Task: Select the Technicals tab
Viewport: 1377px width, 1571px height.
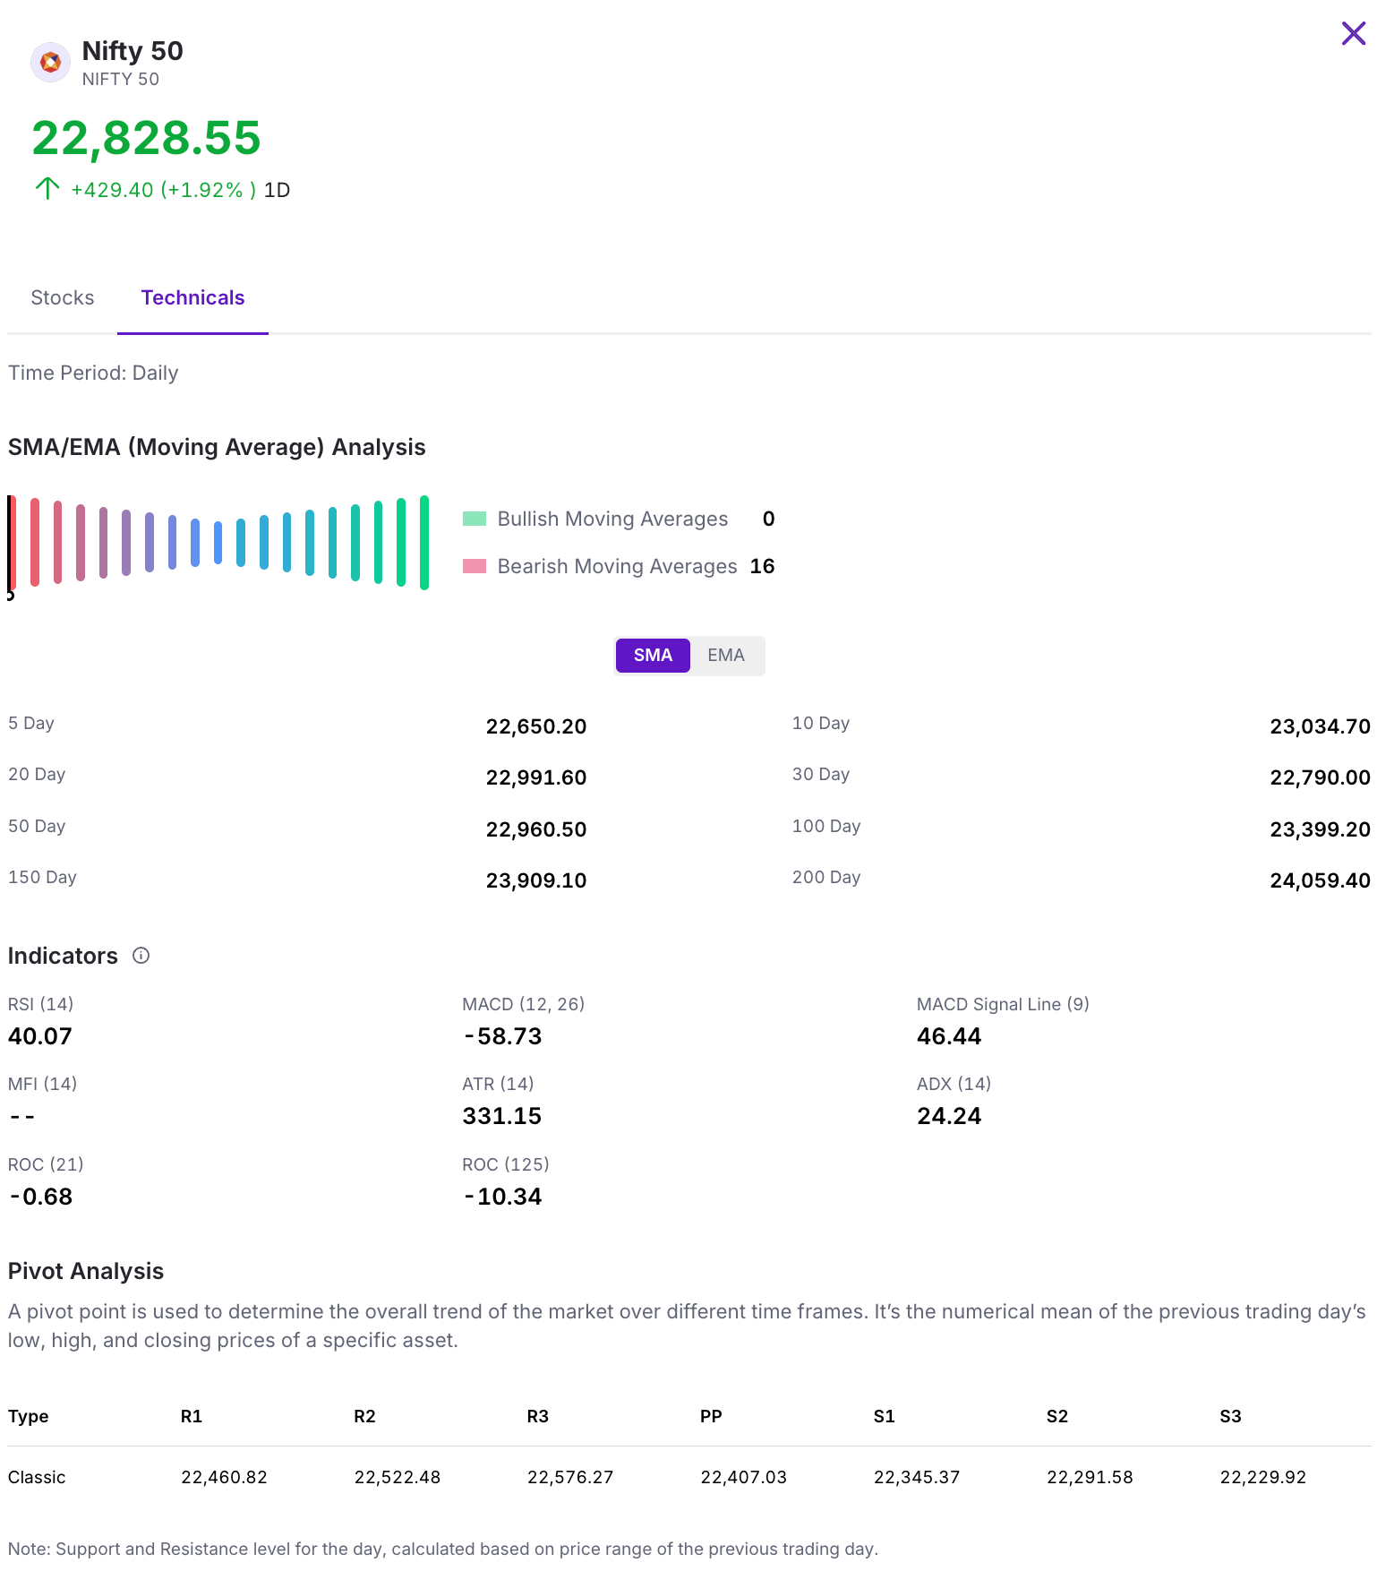Action: 192,298
